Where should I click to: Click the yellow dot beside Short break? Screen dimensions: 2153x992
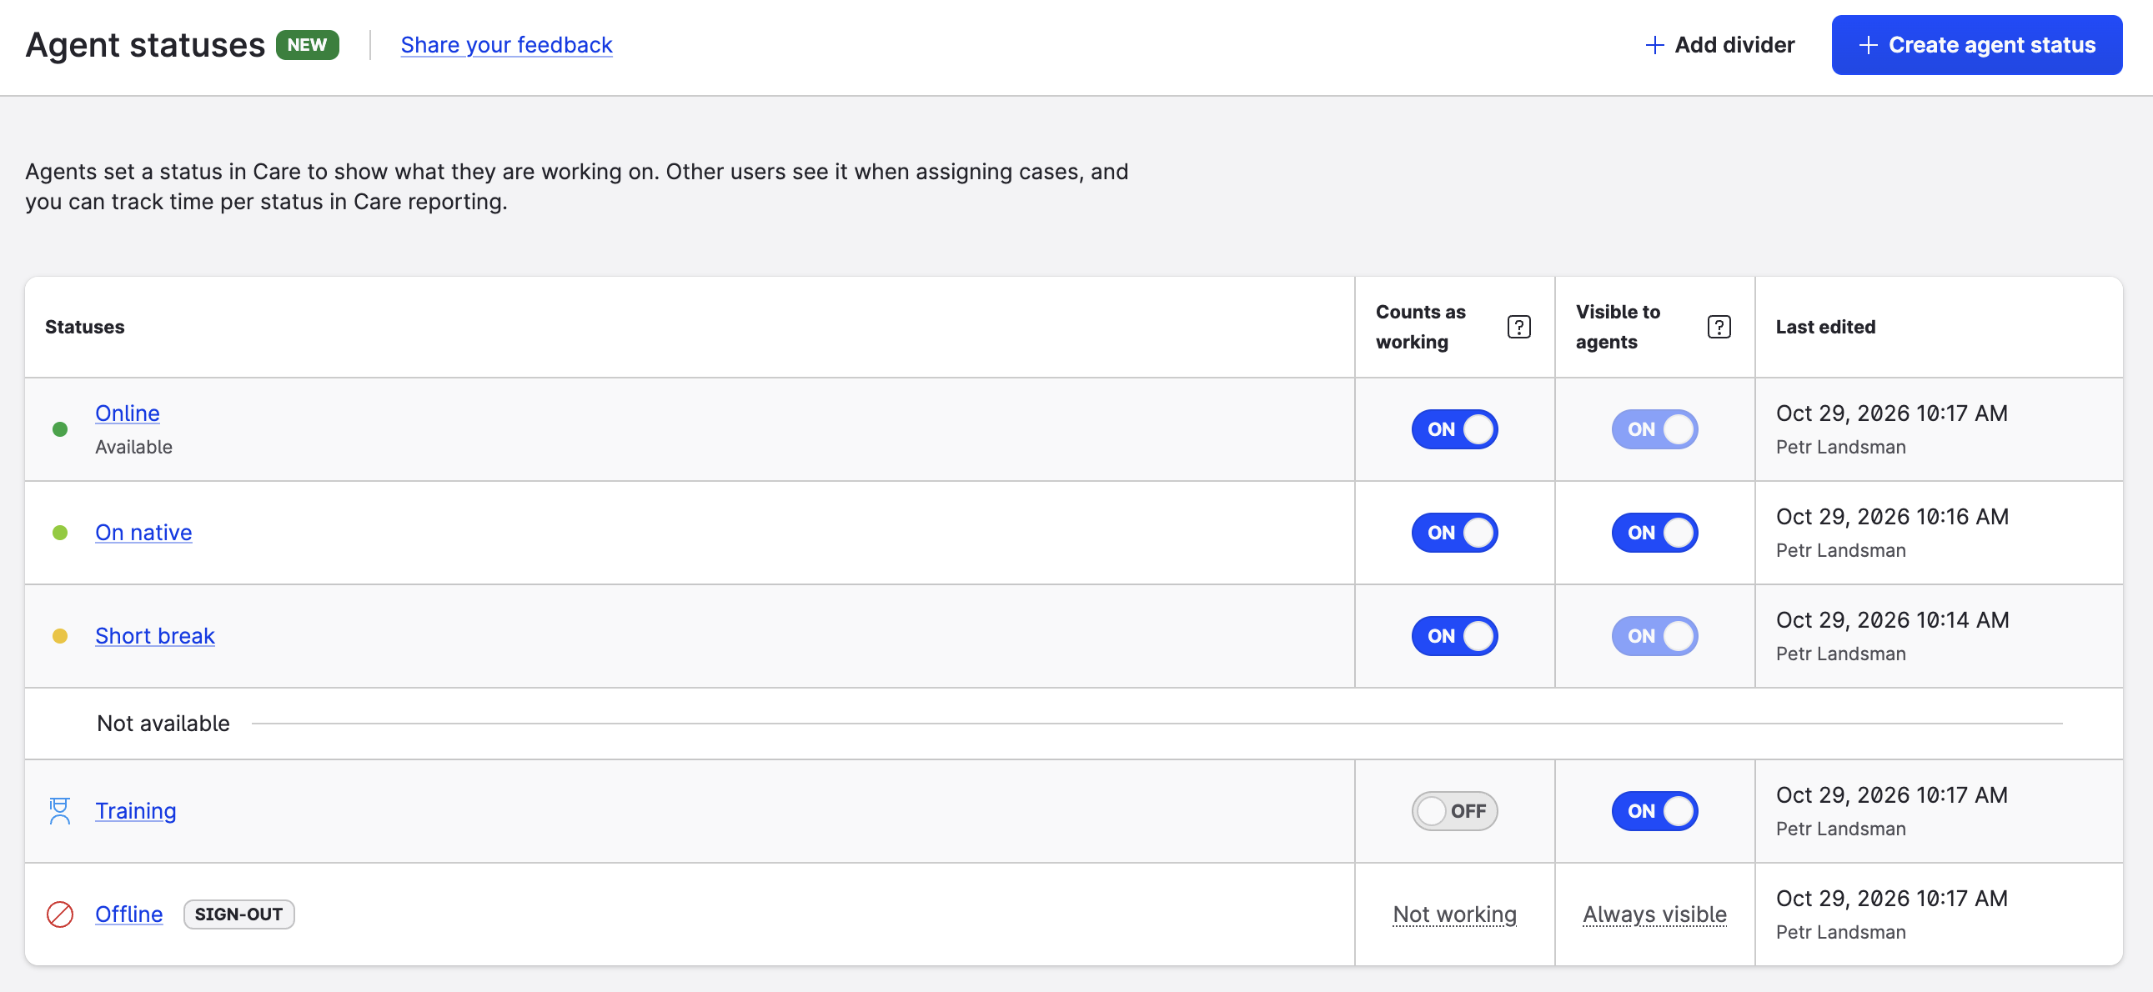coord(59,636)
